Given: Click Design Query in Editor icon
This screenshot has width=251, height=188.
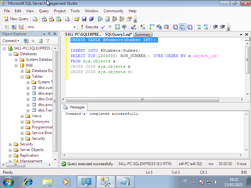Looking at the screenshot, I should click(134, 27).
